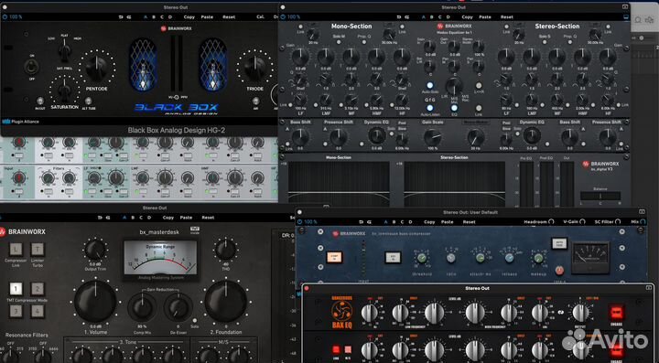Flip the ON/OFF toggle switch on Black Box
The height and width of the screenshot is (363, 659).
coord(31,67)
